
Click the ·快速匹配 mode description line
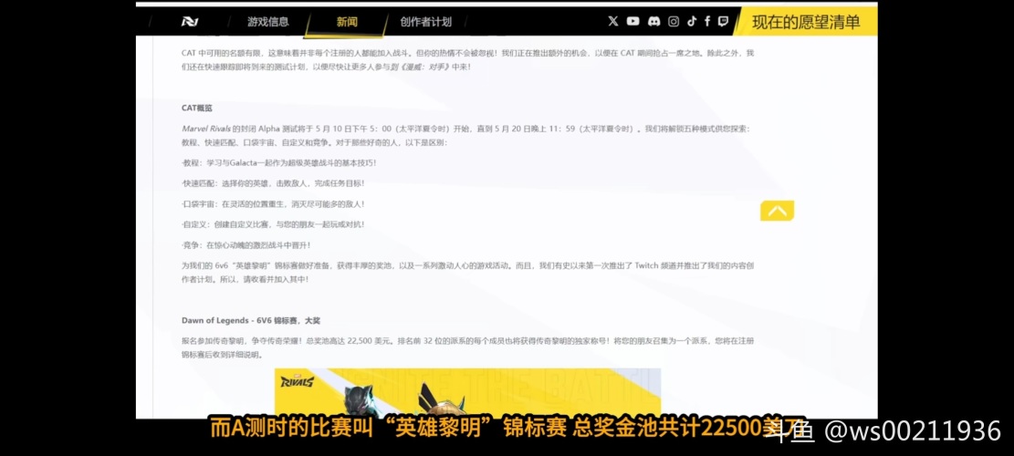273,183
